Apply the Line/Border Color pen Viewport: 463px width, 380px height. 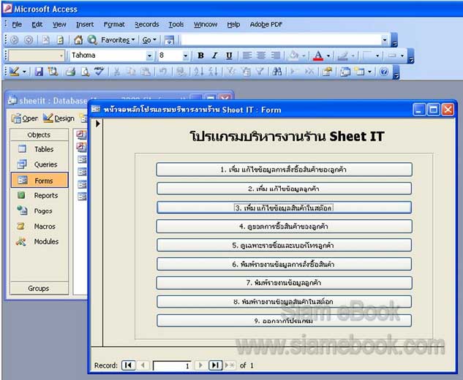tap(342, 56)
